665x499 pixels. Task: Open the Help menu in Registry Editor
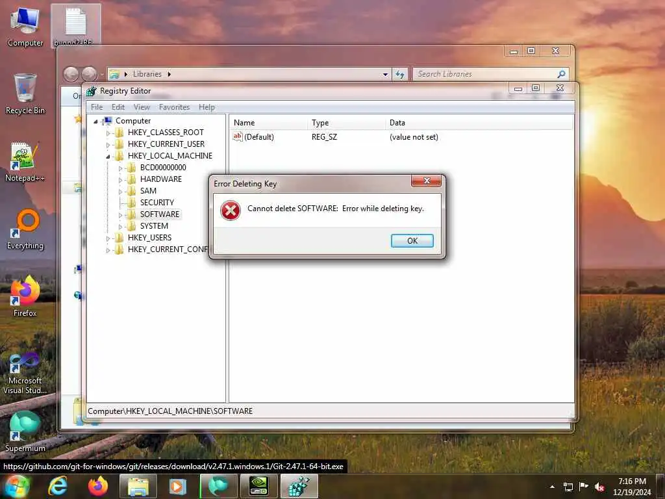coord(207,107)
